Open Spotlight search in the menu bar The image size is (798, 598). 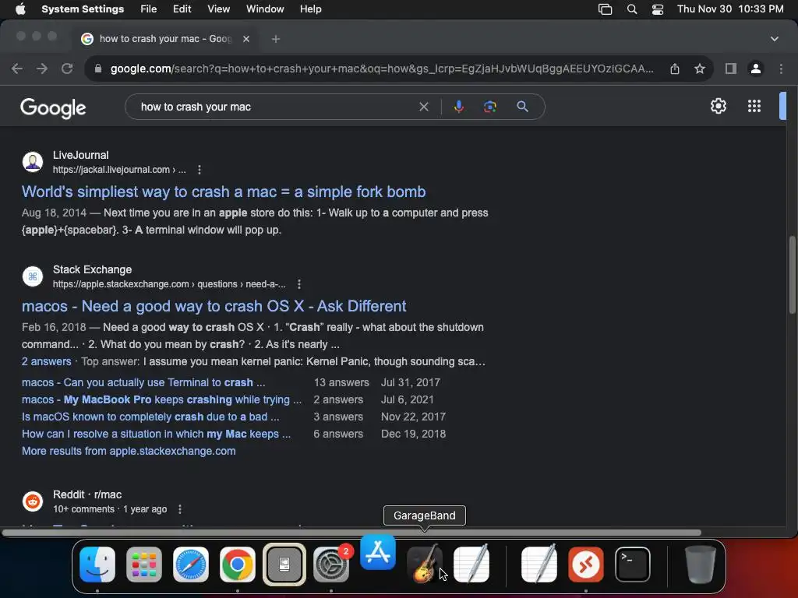tap(631, 9)
